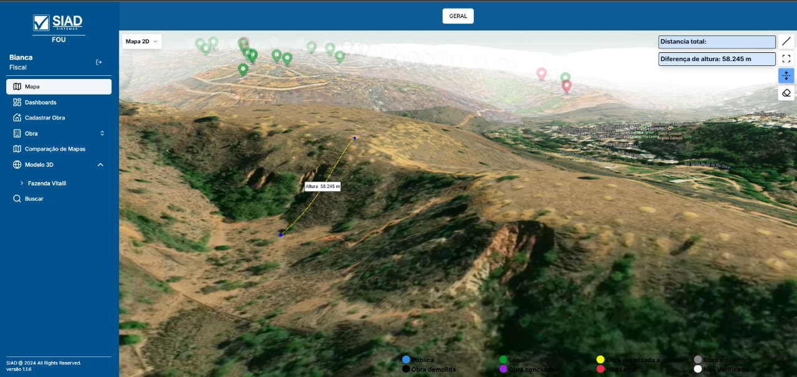
Task: Select the line distance measurement tool
Action: tap(786, 42)
